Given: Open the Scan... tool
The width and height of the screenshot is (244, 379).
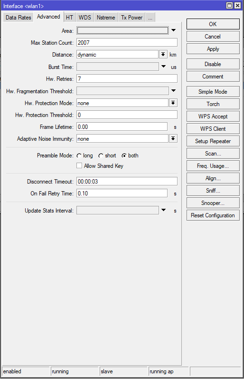Looking at the screenshot, I should (x=213, y=154).
